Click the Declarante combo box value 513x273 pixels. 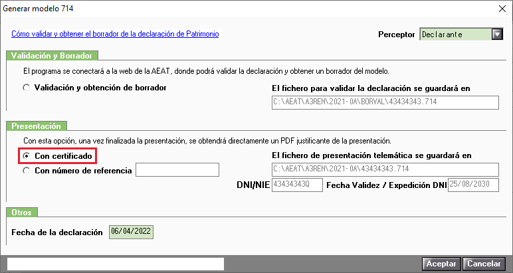pos(456,35)
